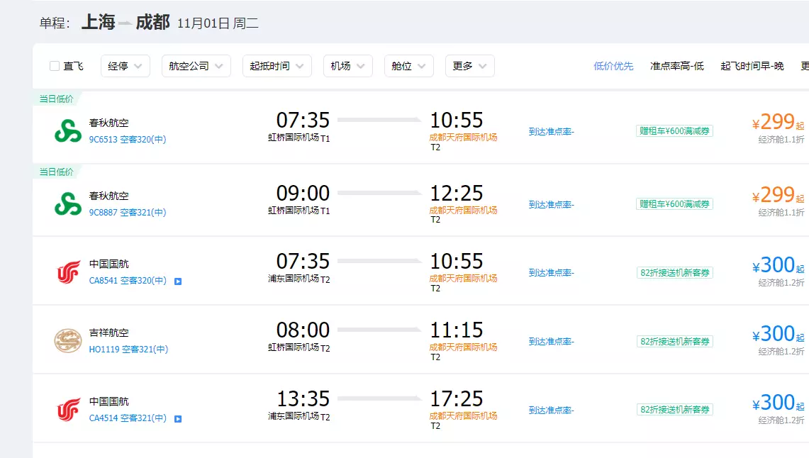Click codeshare icon beside CA8541 flight number

178,281
